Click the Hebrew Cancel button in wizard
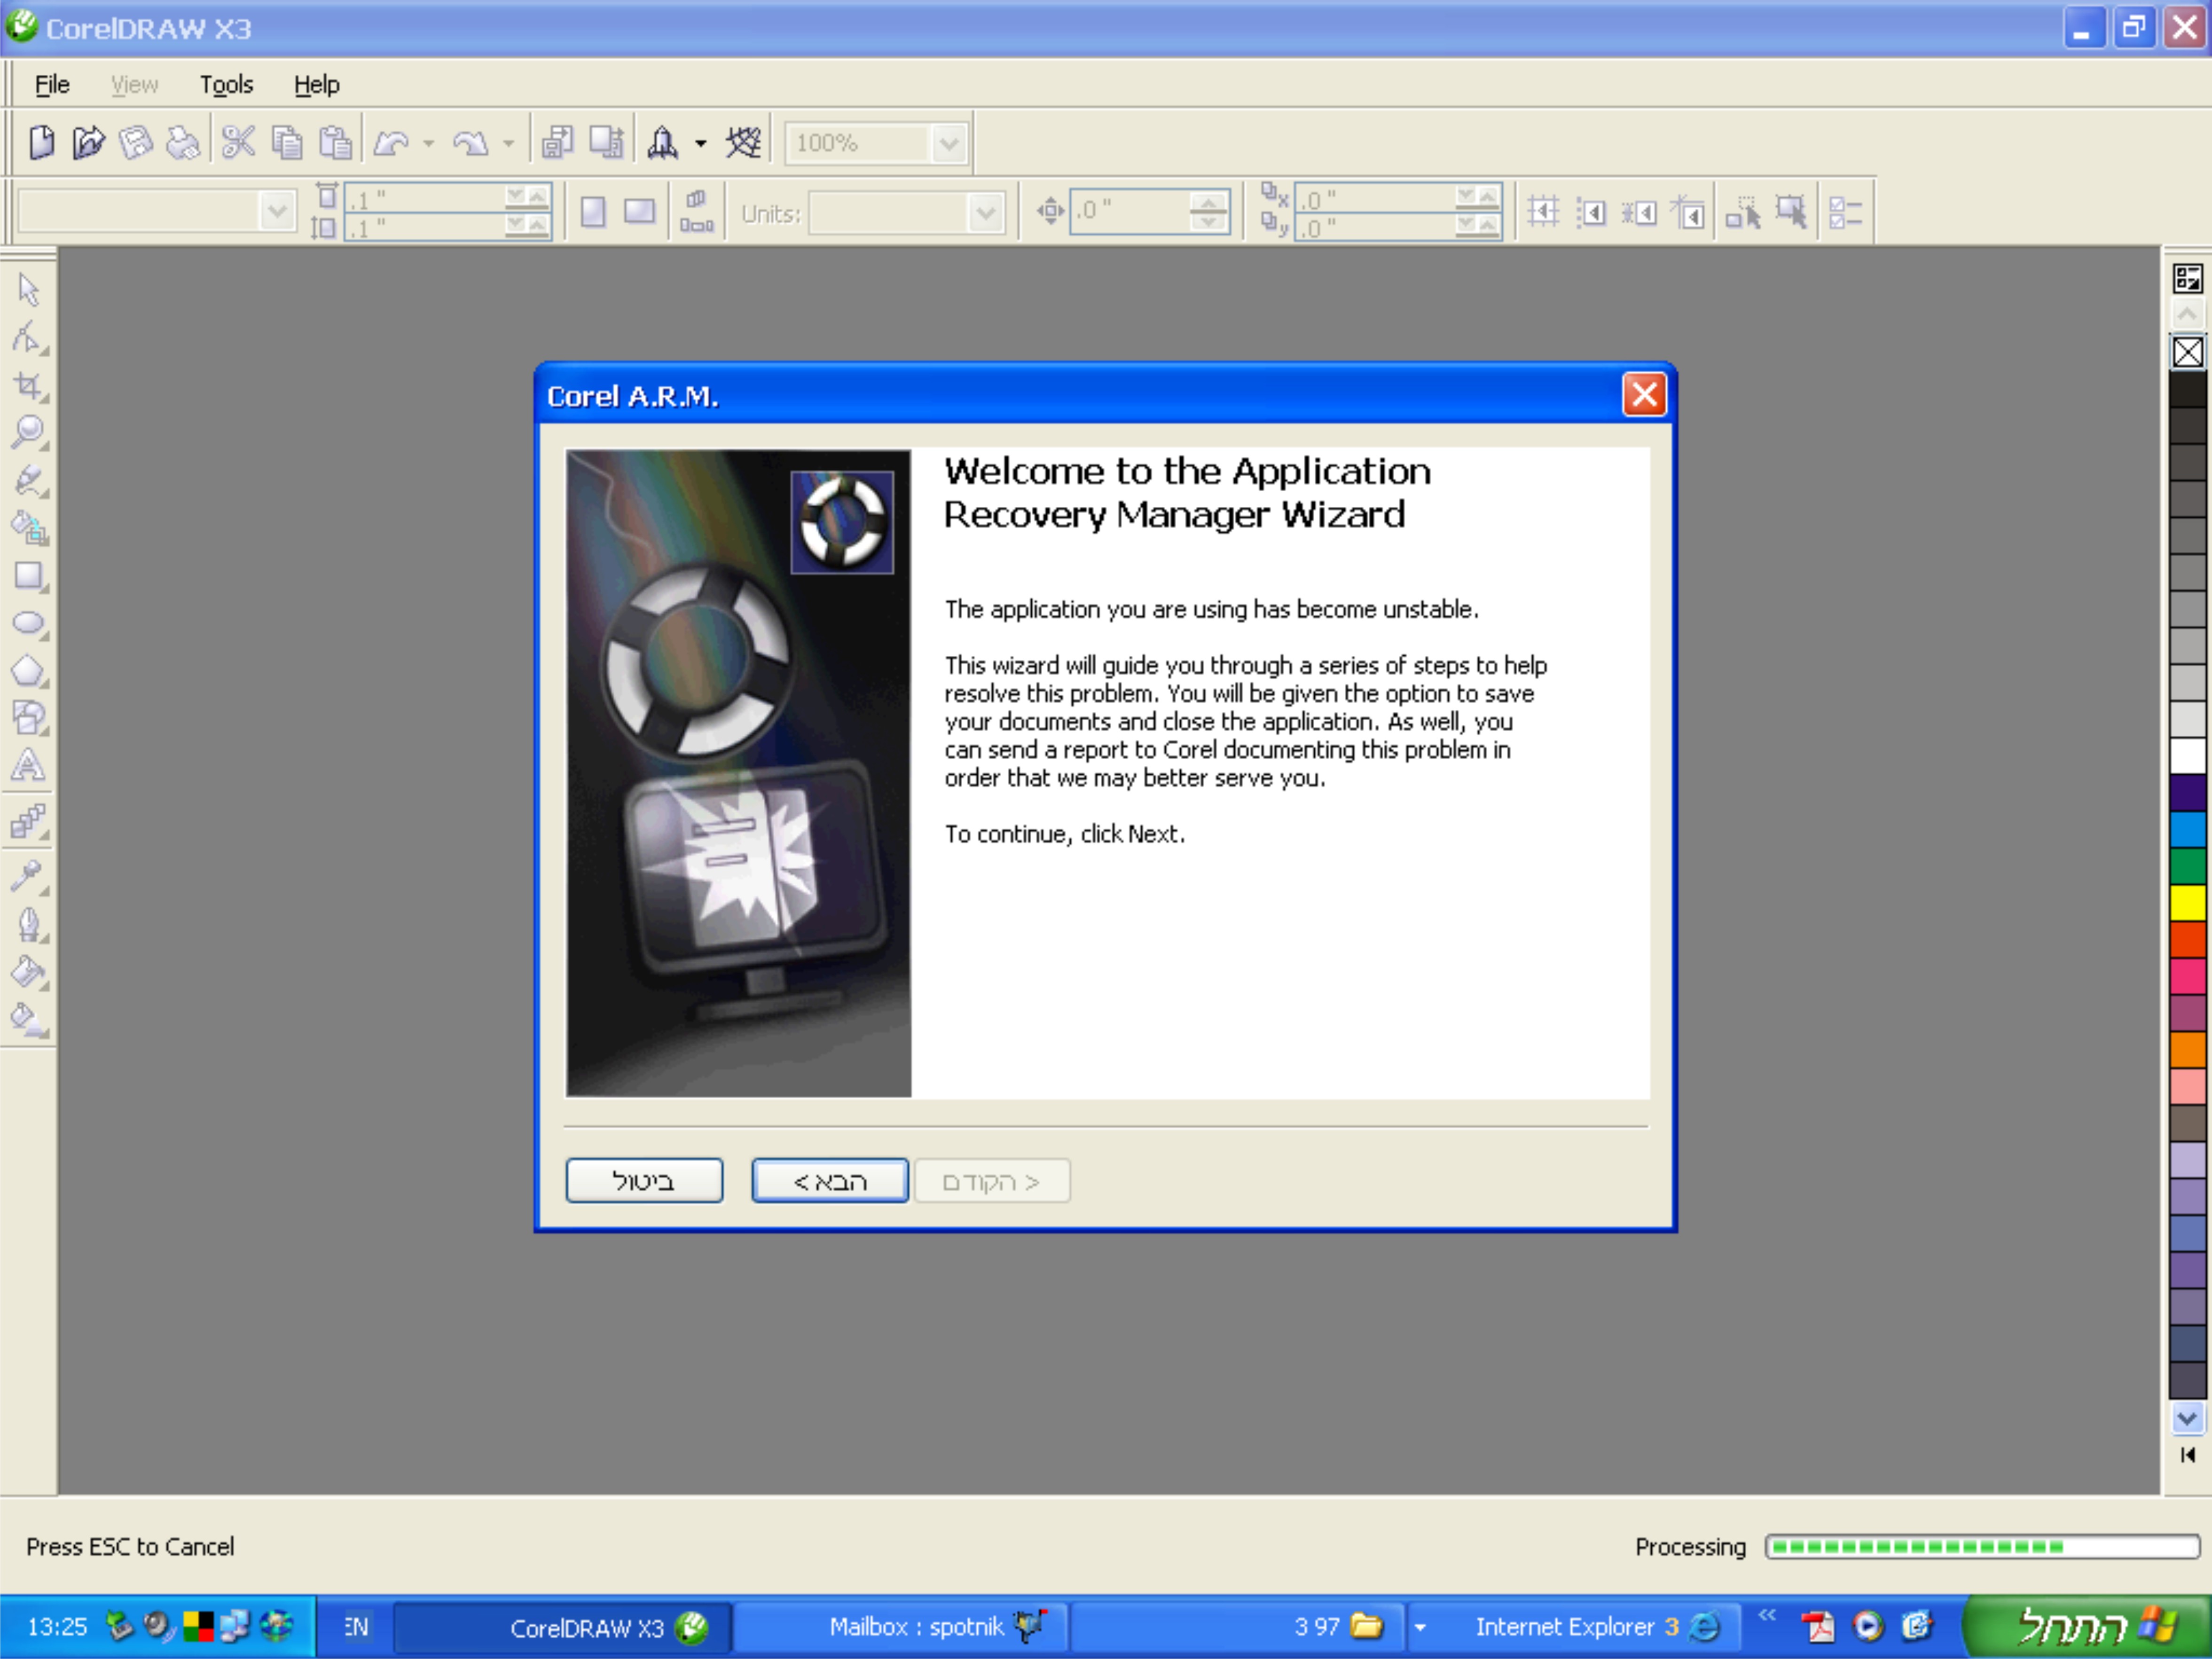The height and width of the screenshot is (1659, 2212). [644, 1181]
